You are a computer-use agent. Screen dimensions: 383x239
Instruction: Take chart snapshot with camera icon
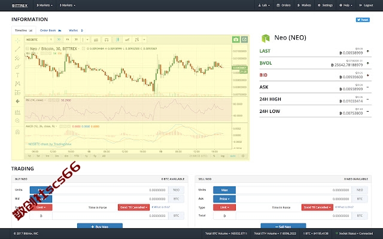point(236,39)
